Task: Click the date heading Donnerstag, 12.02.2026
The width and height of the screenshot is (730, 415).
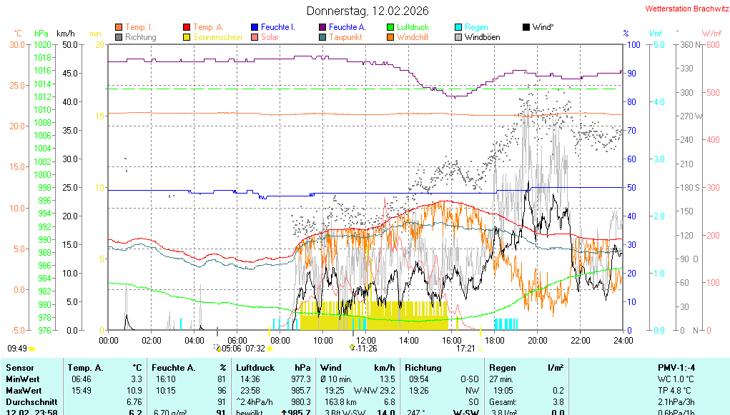Action: click(x=368, y=11)
